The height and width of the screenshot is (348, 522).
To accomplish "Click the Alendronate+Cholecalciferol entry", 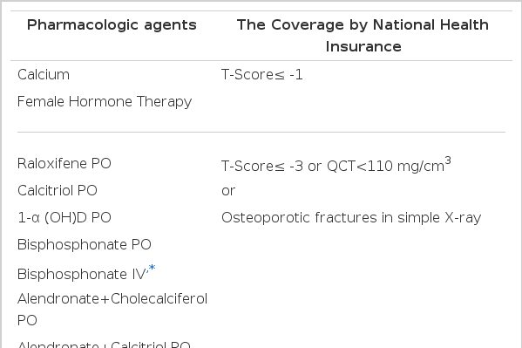I will pos(112,298).
